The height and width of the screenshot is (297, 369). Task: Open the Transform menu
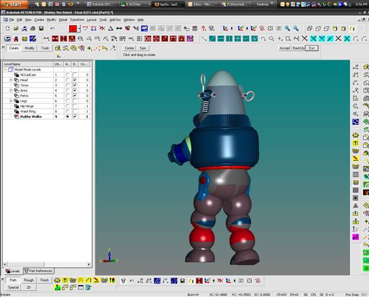(77, 20)
